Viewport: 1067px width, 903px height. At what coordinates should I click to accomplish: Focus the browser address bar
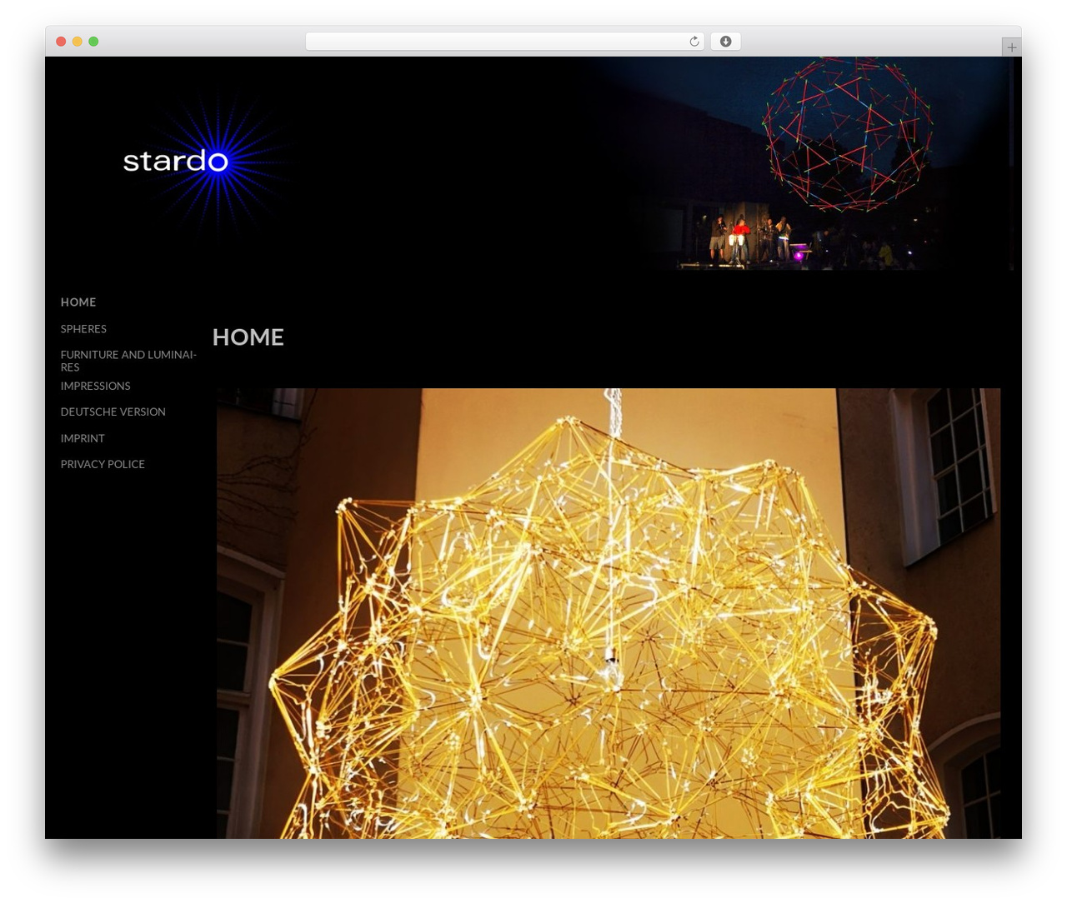505,42
